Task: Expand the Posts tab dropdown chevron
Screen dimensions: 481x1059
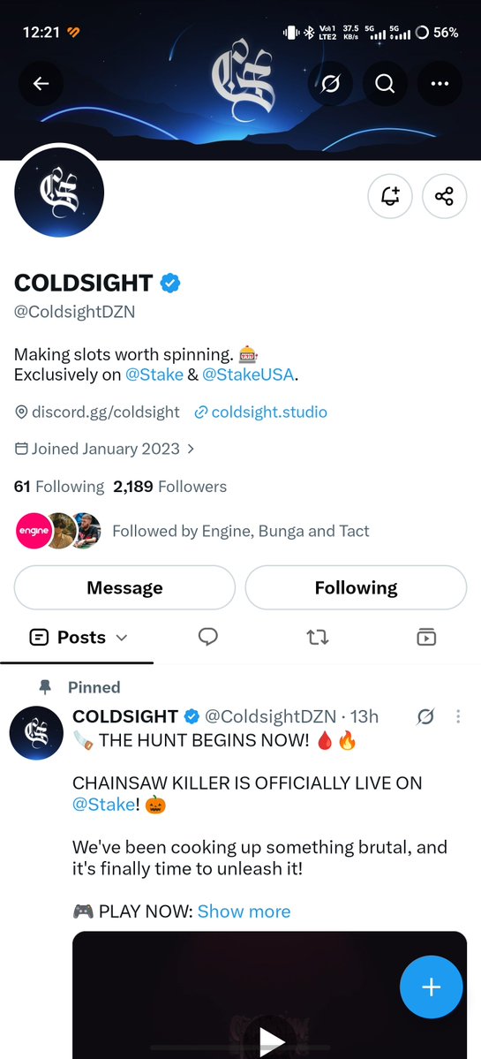Action: click(x=122, y=638)
